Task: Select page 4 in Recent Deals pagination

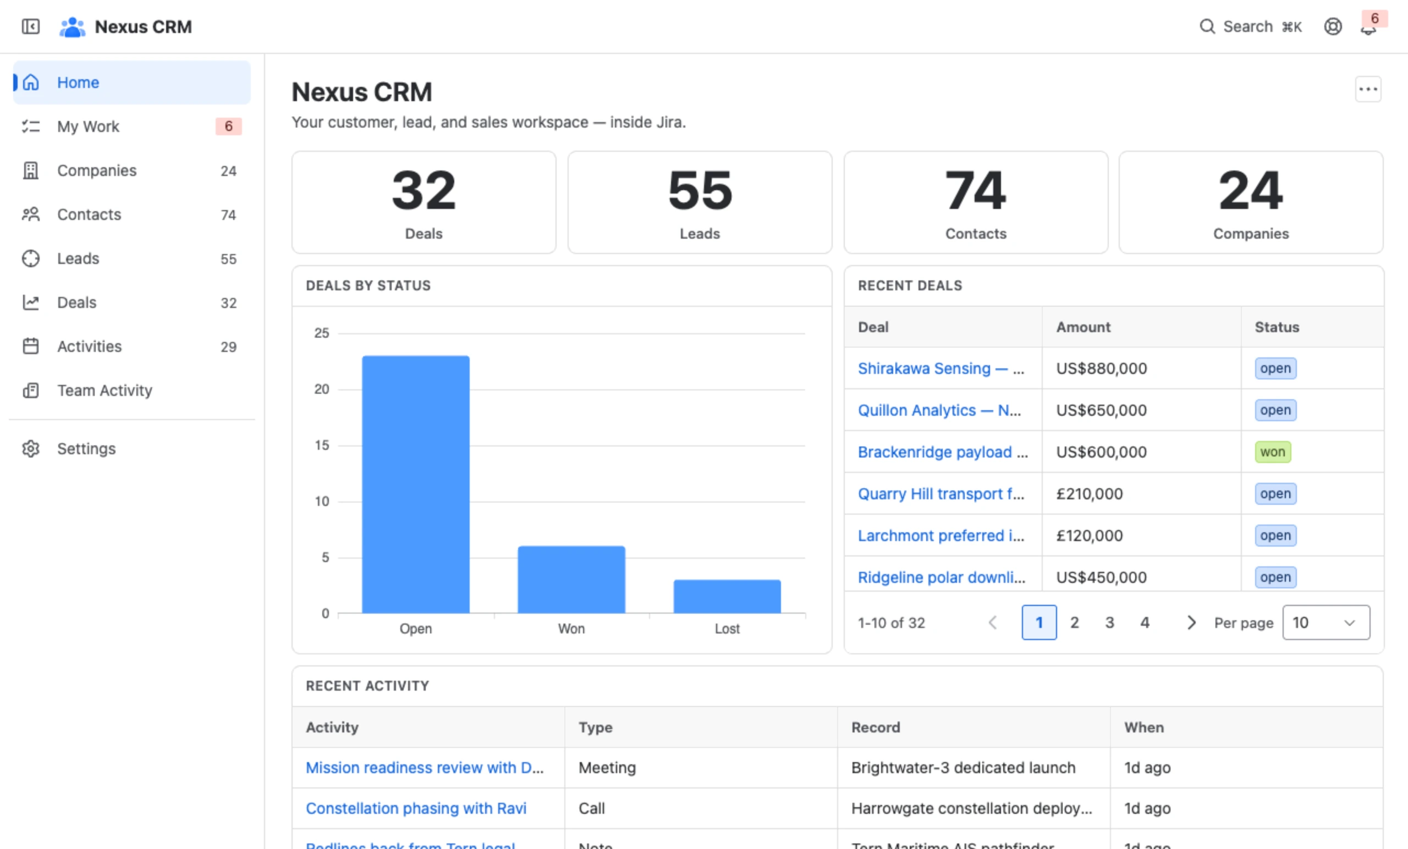Action: pos(1145,622)
